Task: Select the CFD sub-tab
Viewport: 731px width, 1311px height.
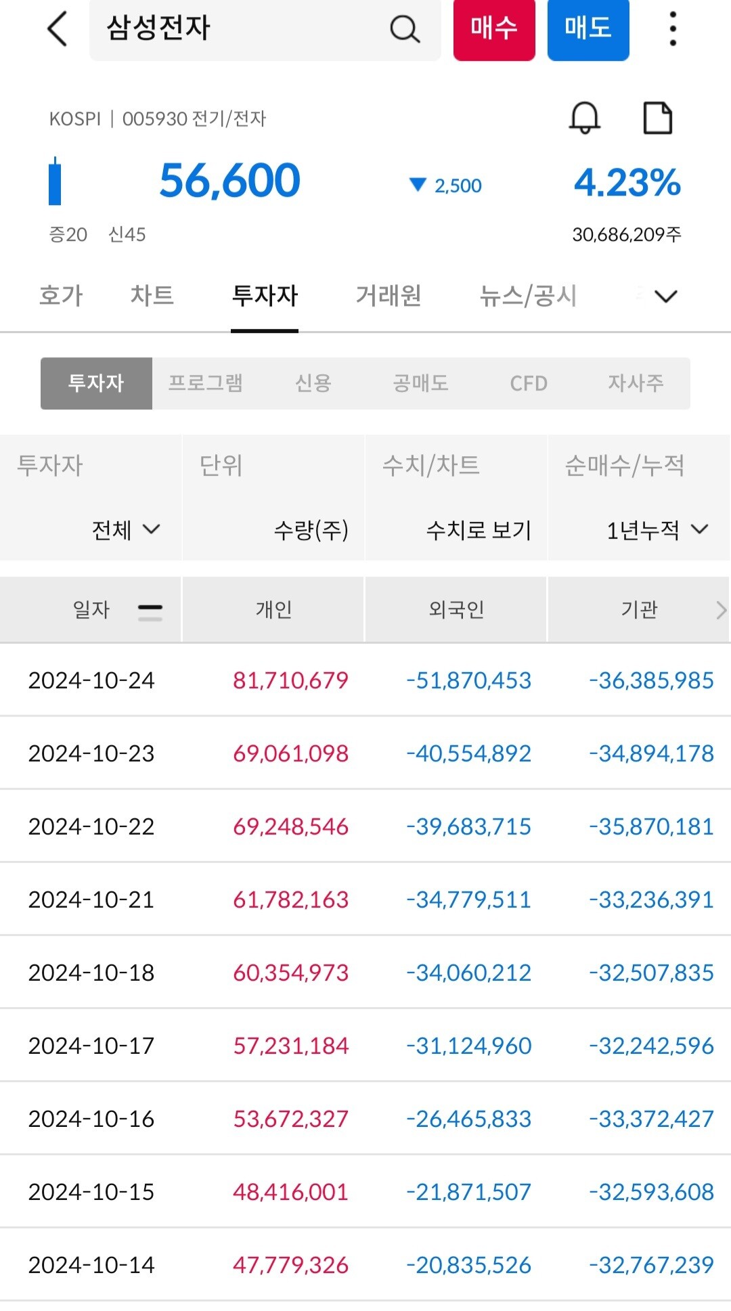Action: click(528, 383)
